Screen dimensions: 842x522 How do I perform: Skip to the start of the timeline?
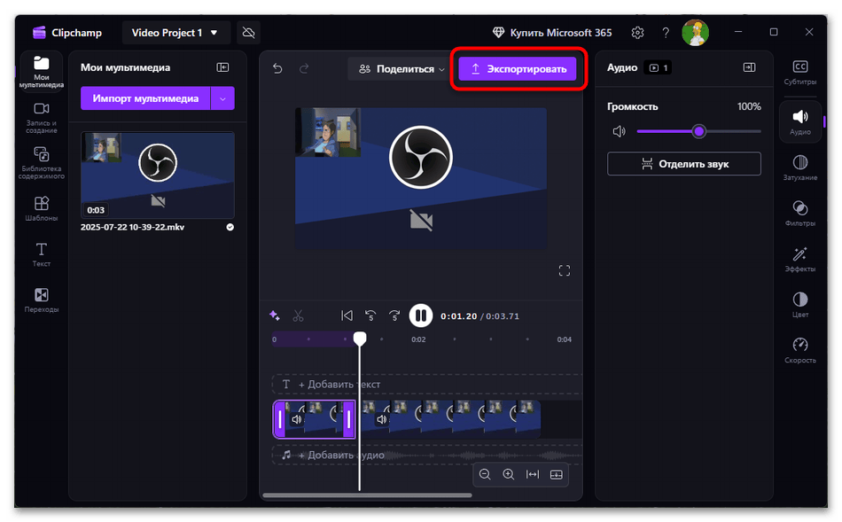click(347, 316)
